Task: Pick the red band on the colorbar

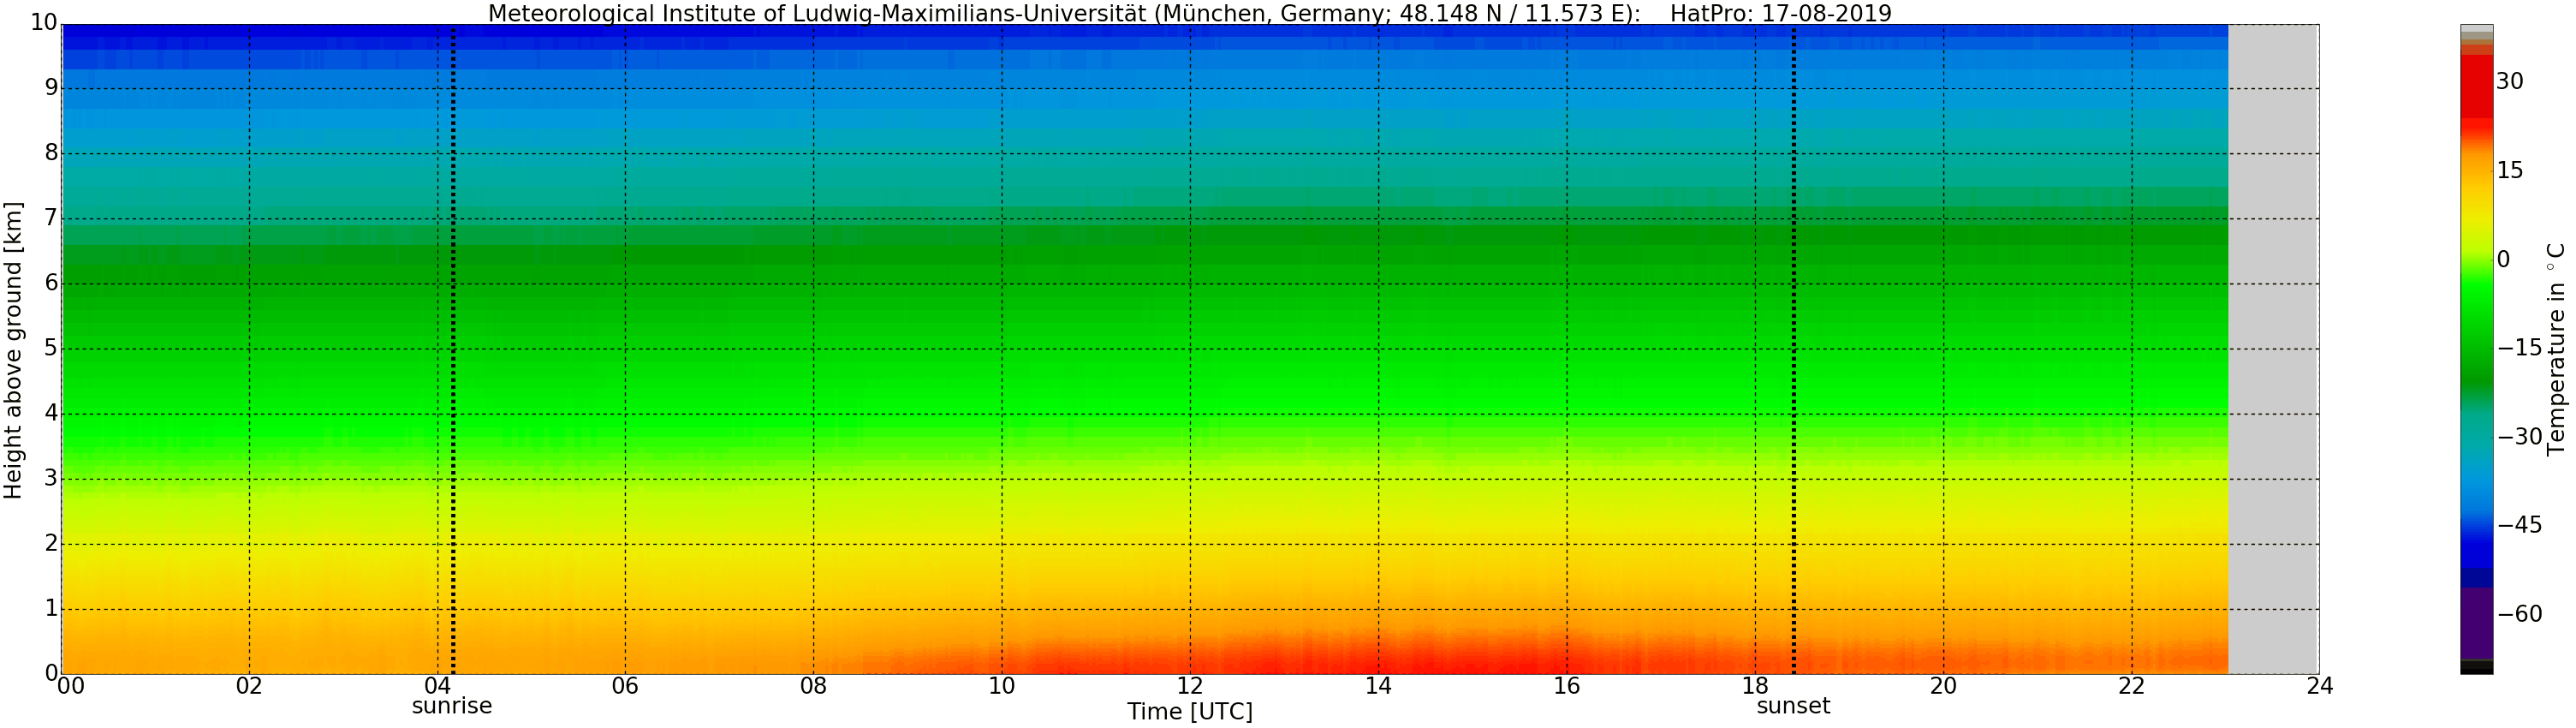Action: coord(2476,88)
